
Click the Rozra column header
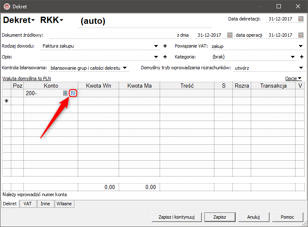pos(242,86)
